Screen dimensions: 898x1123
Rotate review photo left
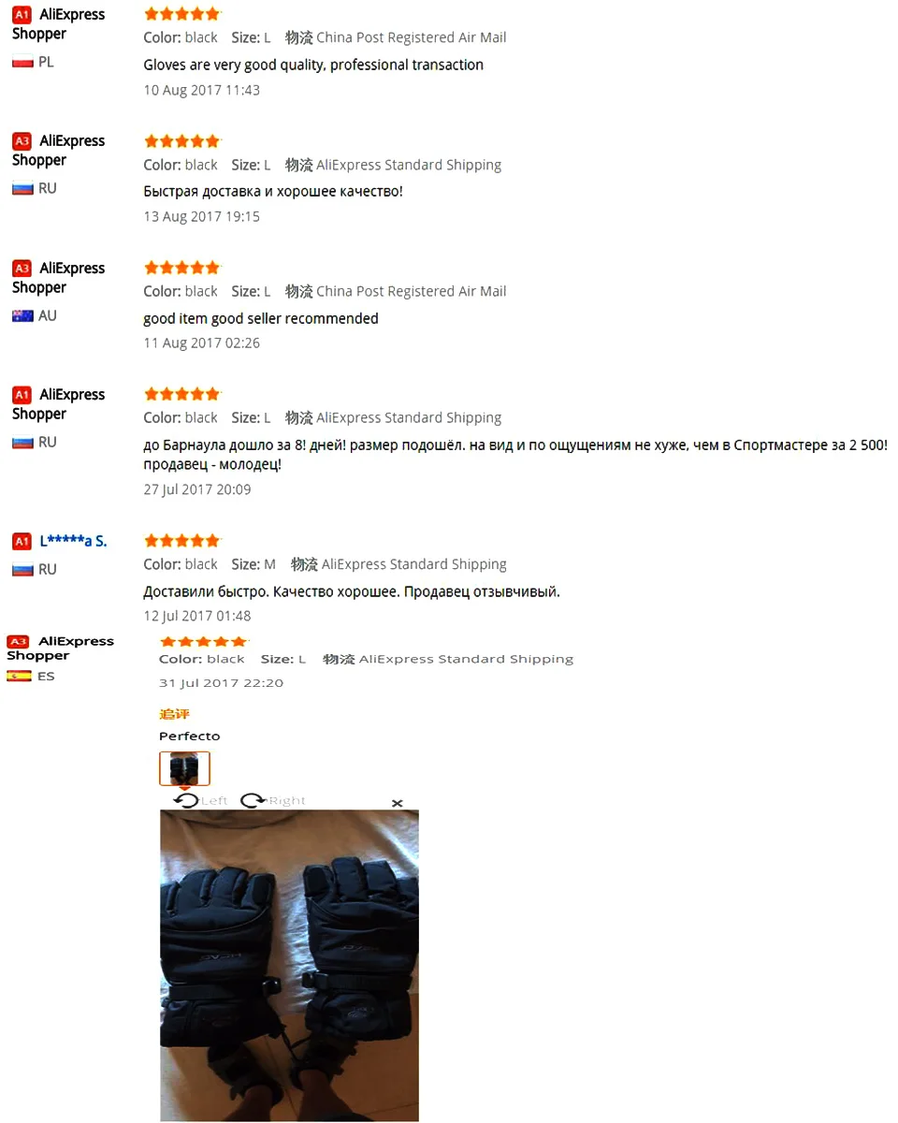(200, 800)
